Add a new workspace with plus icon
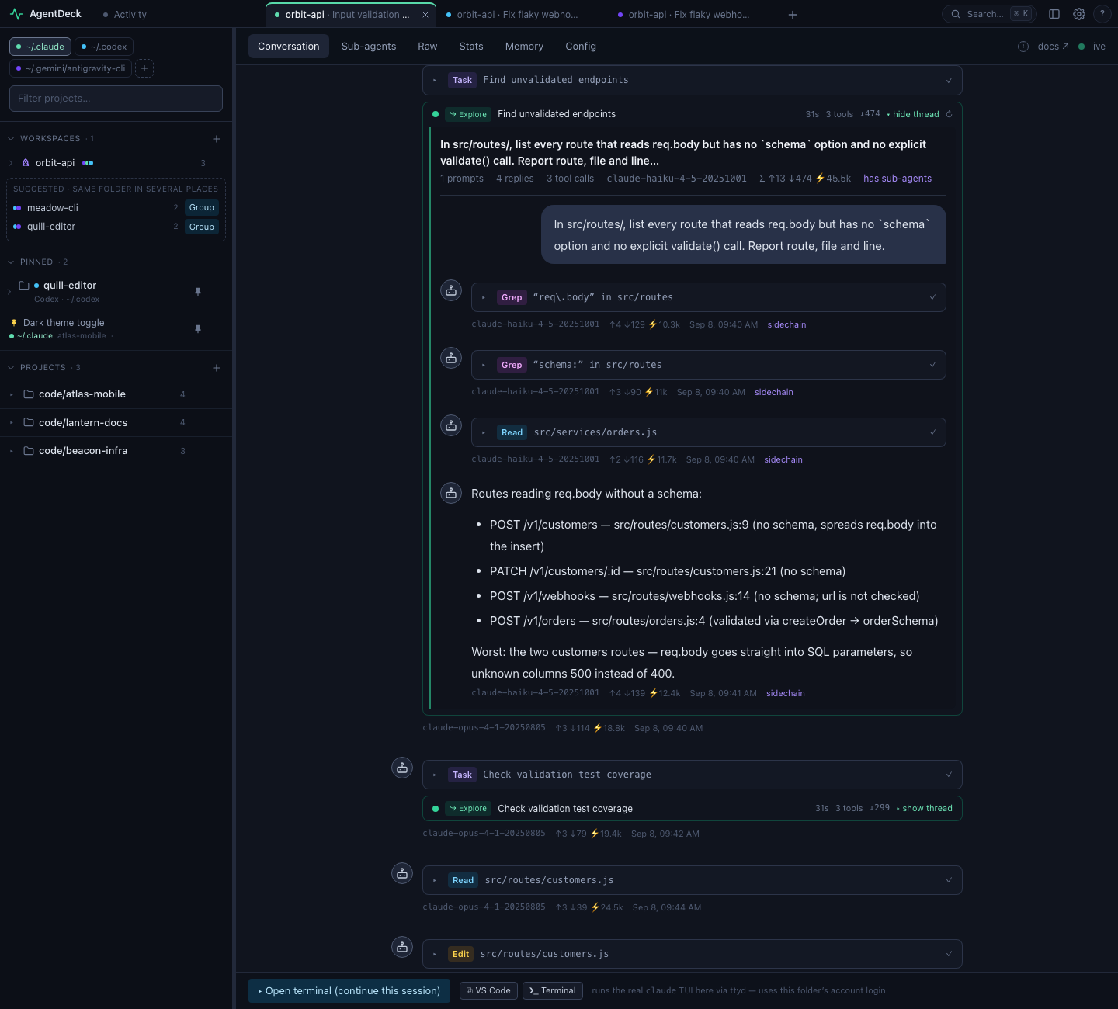The width and height of the screenshot is (1118, 1009). [x=217, y=139]
